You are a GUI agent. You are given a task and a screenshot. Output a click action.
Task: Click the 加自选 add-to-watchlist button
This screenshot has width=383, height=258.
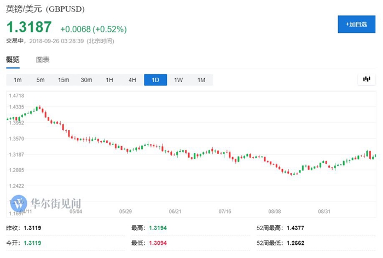[356, 25]
